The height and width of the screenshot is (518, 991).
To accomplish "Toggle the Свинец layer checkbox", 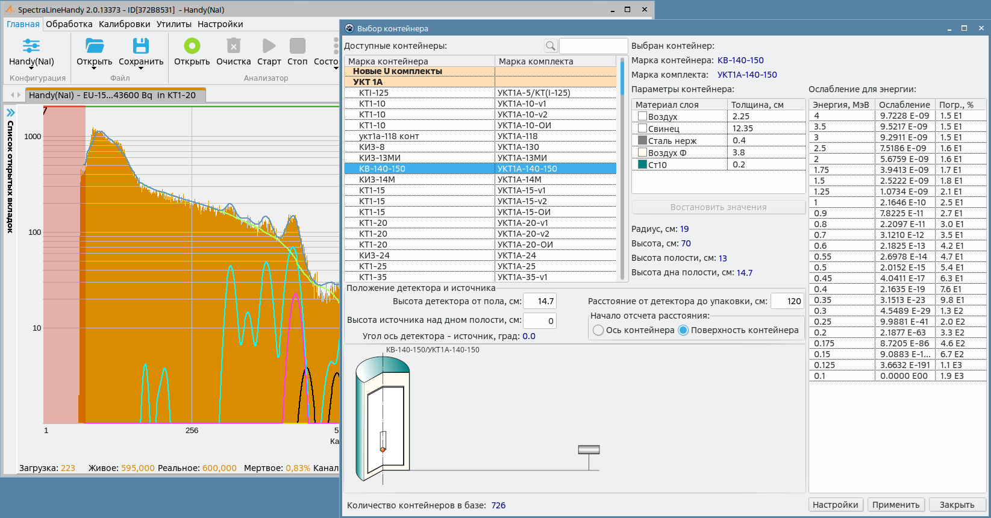I will [642, 128].
